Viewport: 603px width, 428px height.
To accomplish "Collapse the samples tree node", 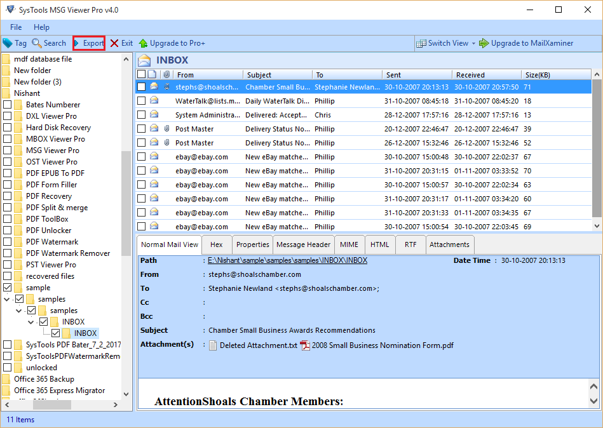I will point(8,298).
